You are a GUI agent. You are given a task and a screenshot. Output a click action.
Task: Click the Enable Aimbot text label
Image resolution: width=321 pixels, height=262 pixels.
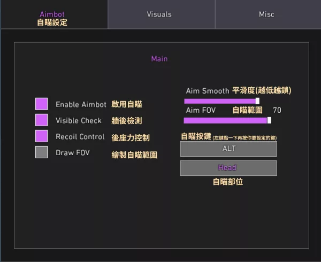81,105
